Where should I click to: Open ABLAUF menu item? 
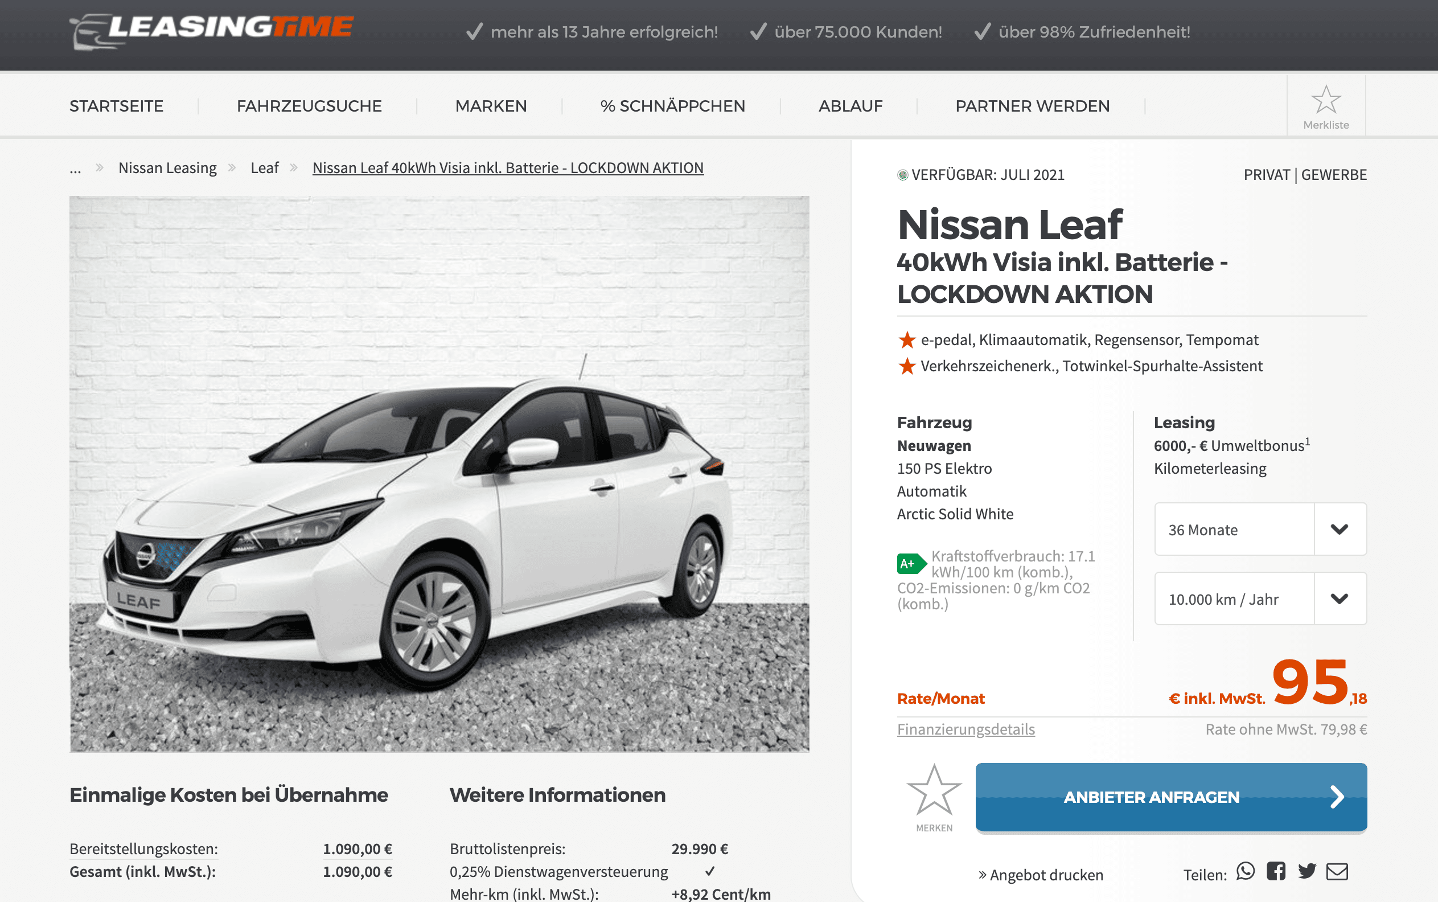coord(851,106)
